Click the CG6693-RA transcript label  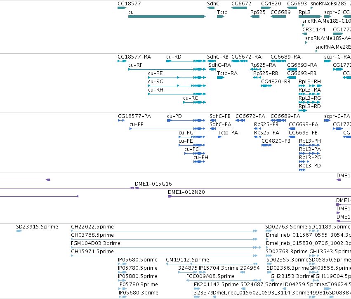click(x=302, y=65)
